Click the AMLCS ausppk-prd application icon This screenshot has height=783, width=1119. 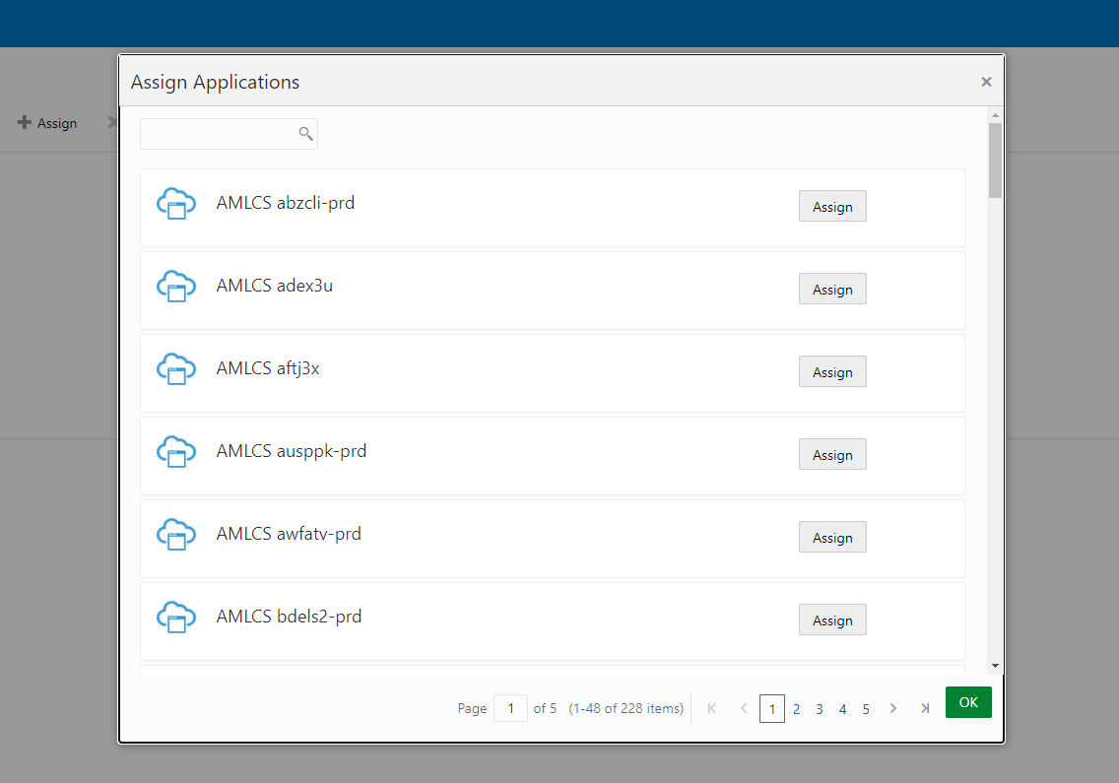tap(176, 452)
